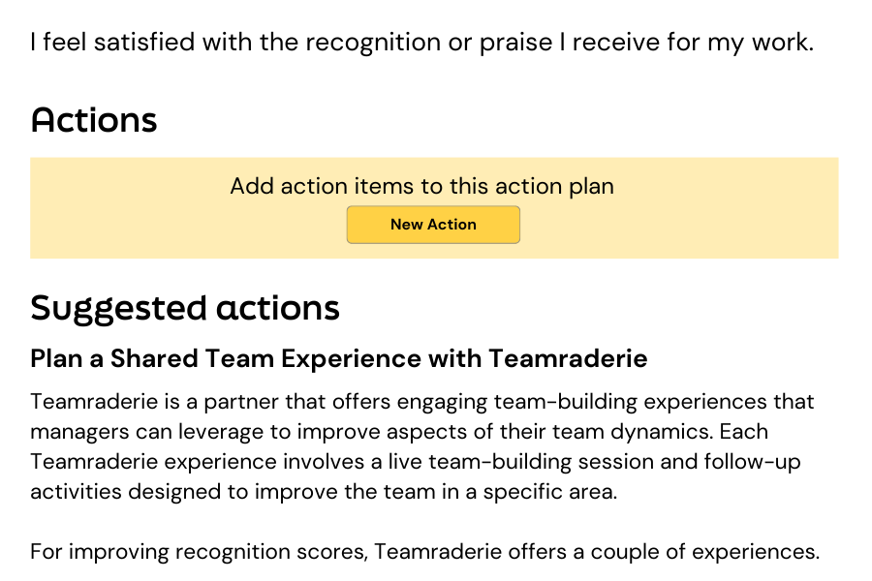Click the Suggested actions heading

click(x=185, y=308)
